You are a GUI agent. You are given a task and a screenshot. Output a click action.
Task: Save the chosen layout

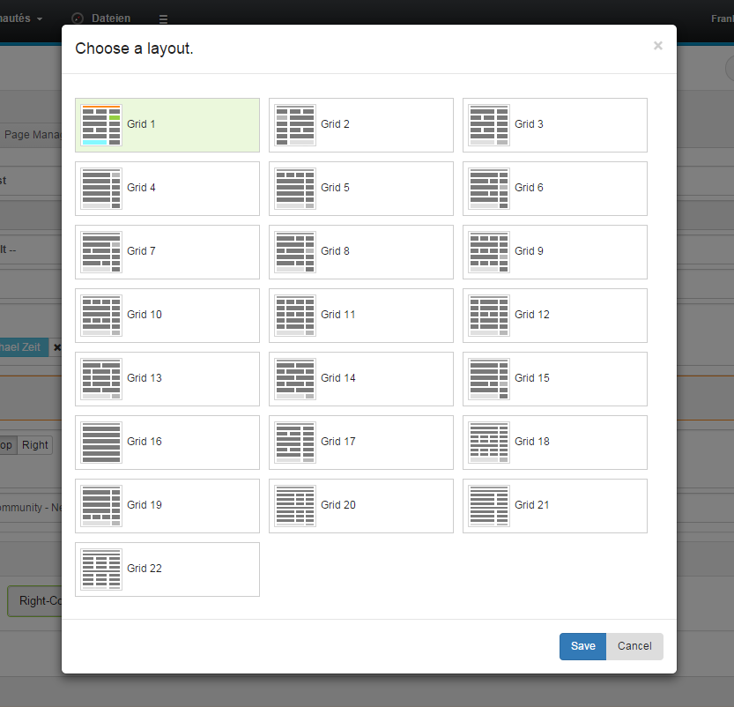[582, 645]
